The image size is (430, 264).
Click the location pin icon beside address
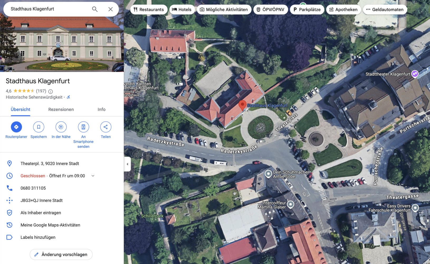coord(9,163)
